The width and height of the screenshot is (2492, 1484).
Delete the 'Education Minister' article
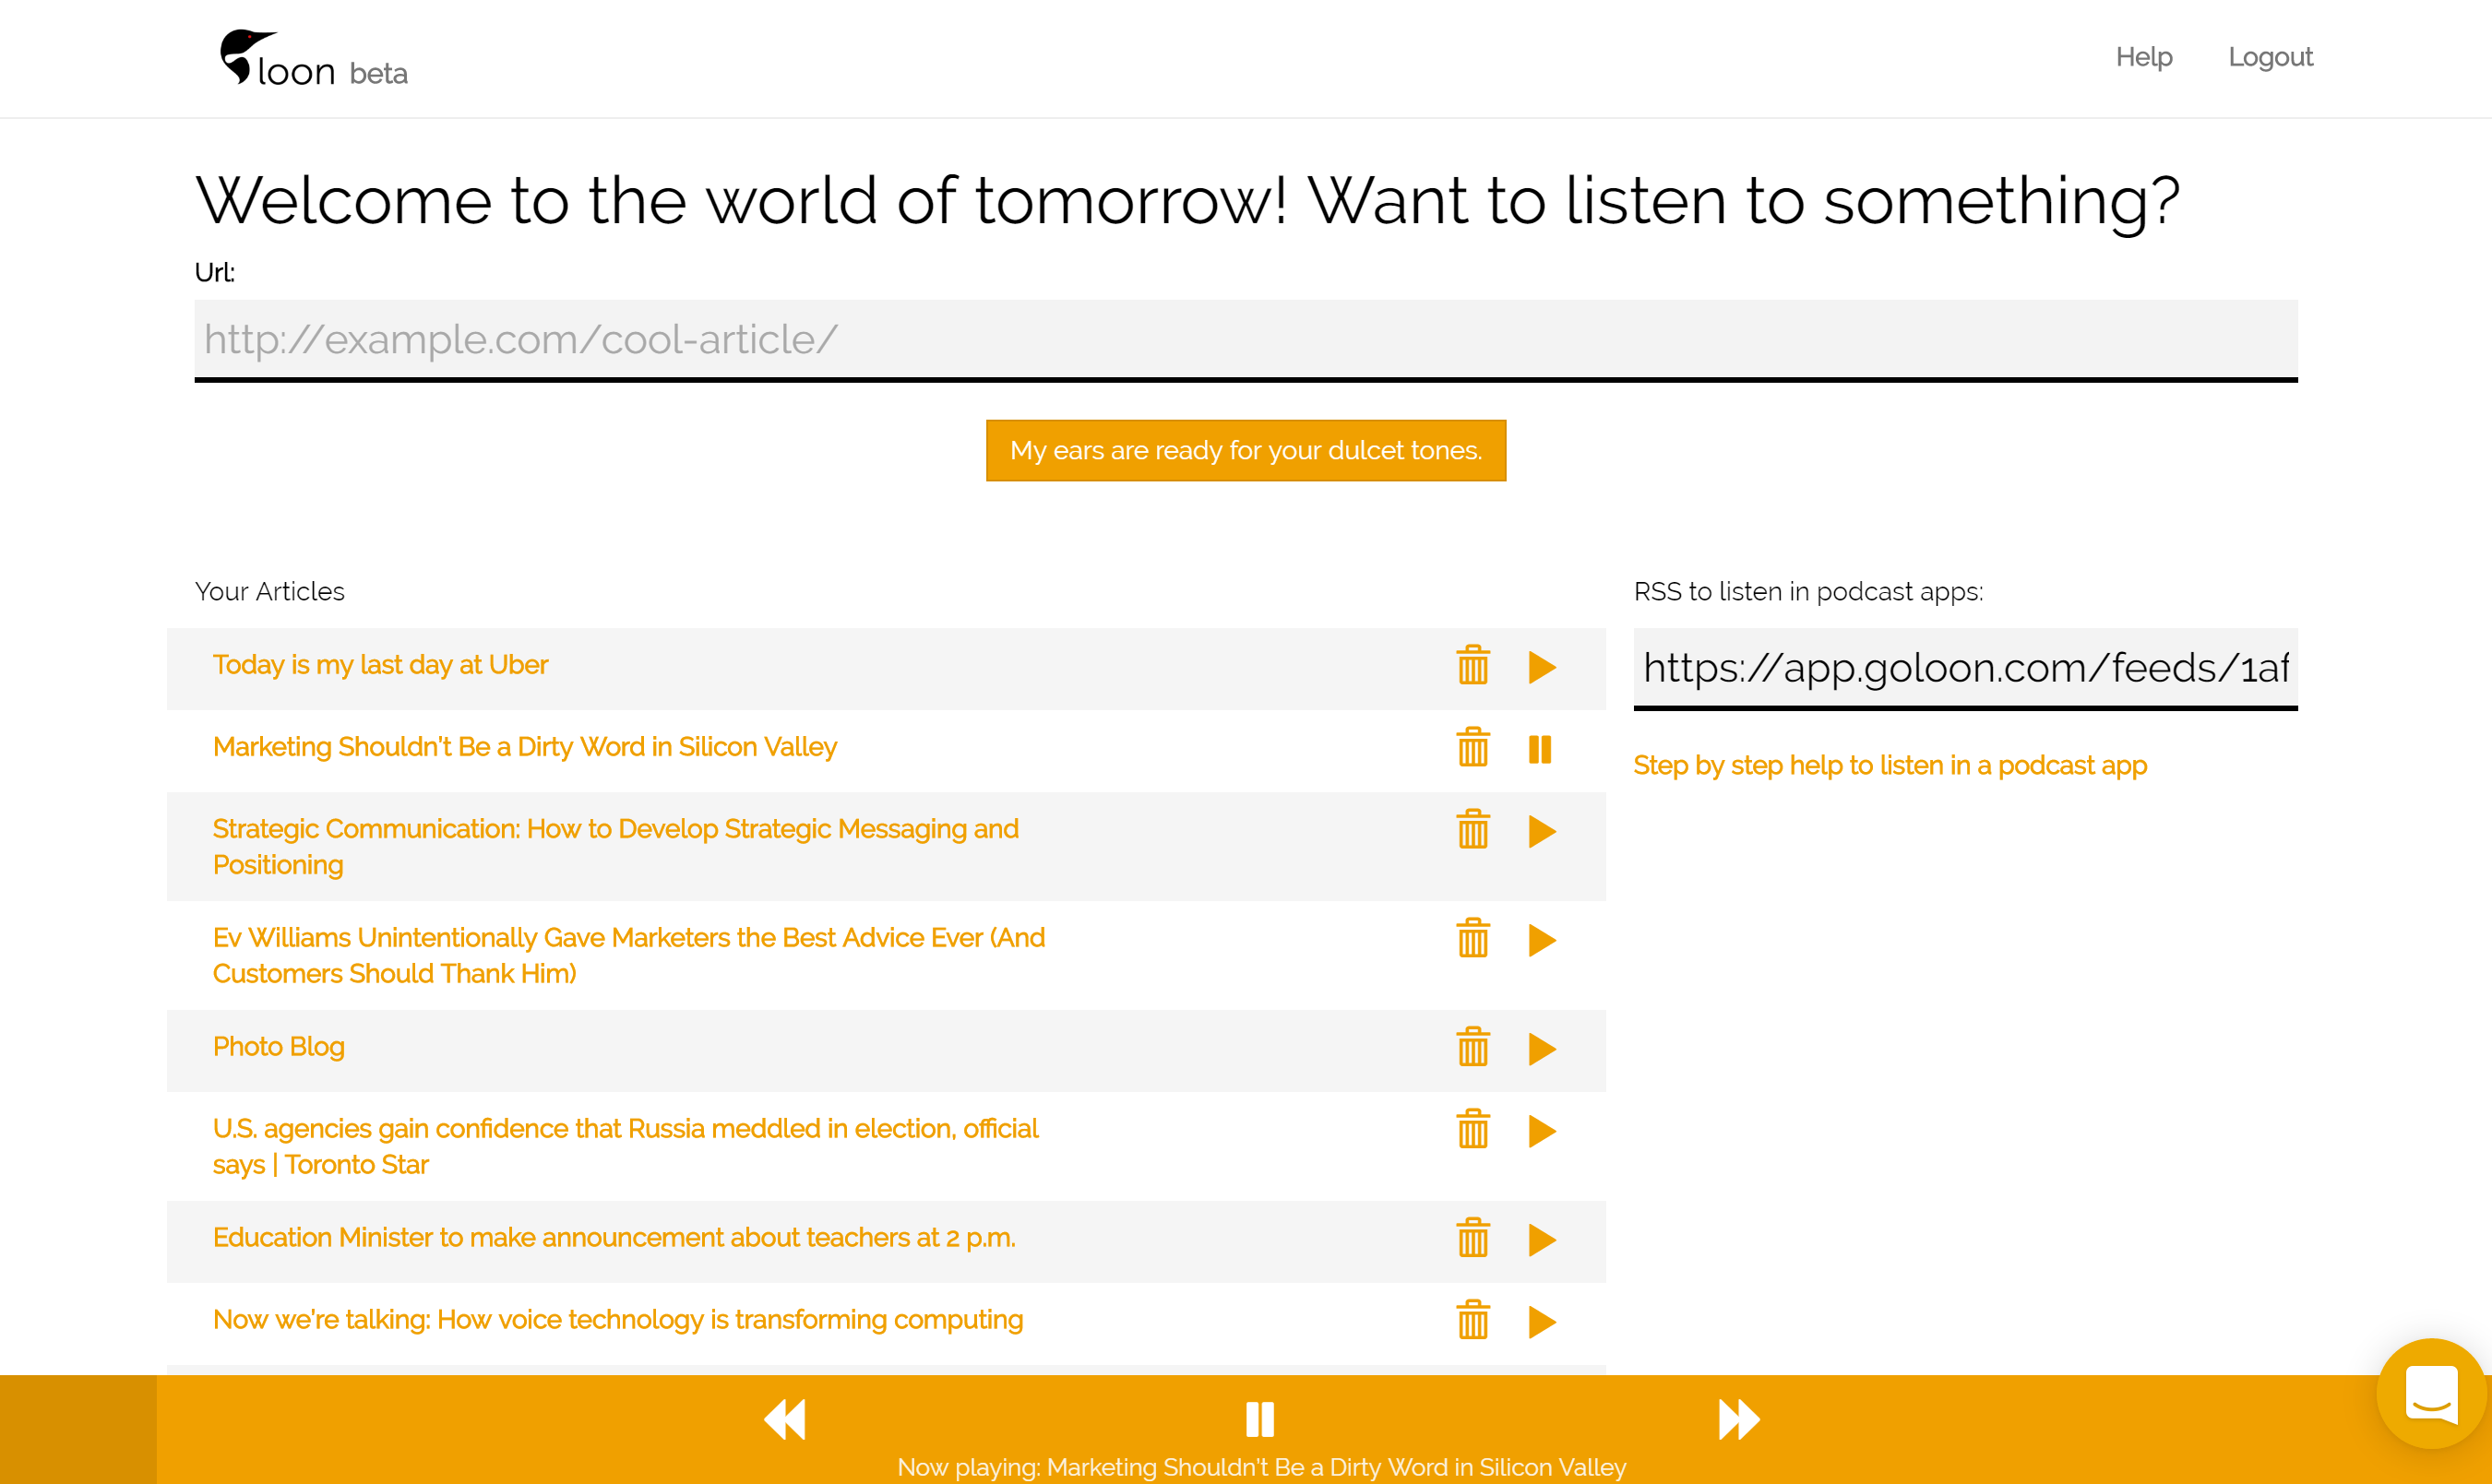click(1473, 1238)
